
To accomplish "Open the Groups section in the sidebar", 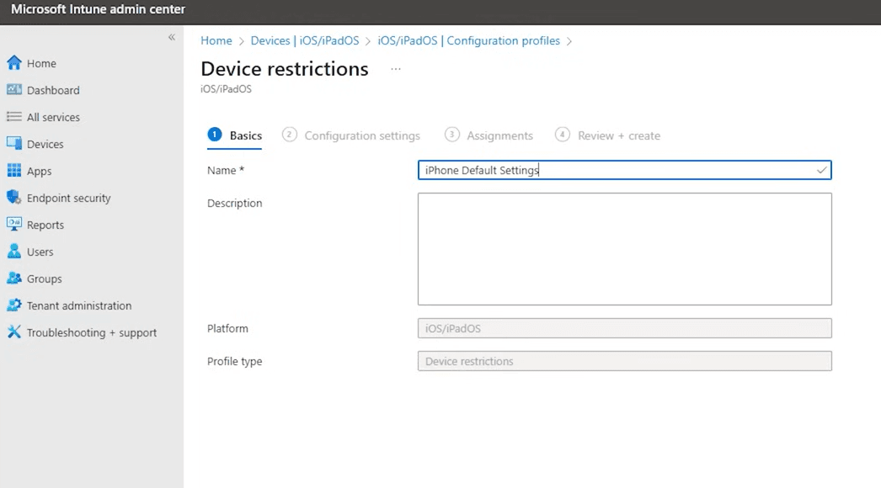I will click(x=43, y=278).
